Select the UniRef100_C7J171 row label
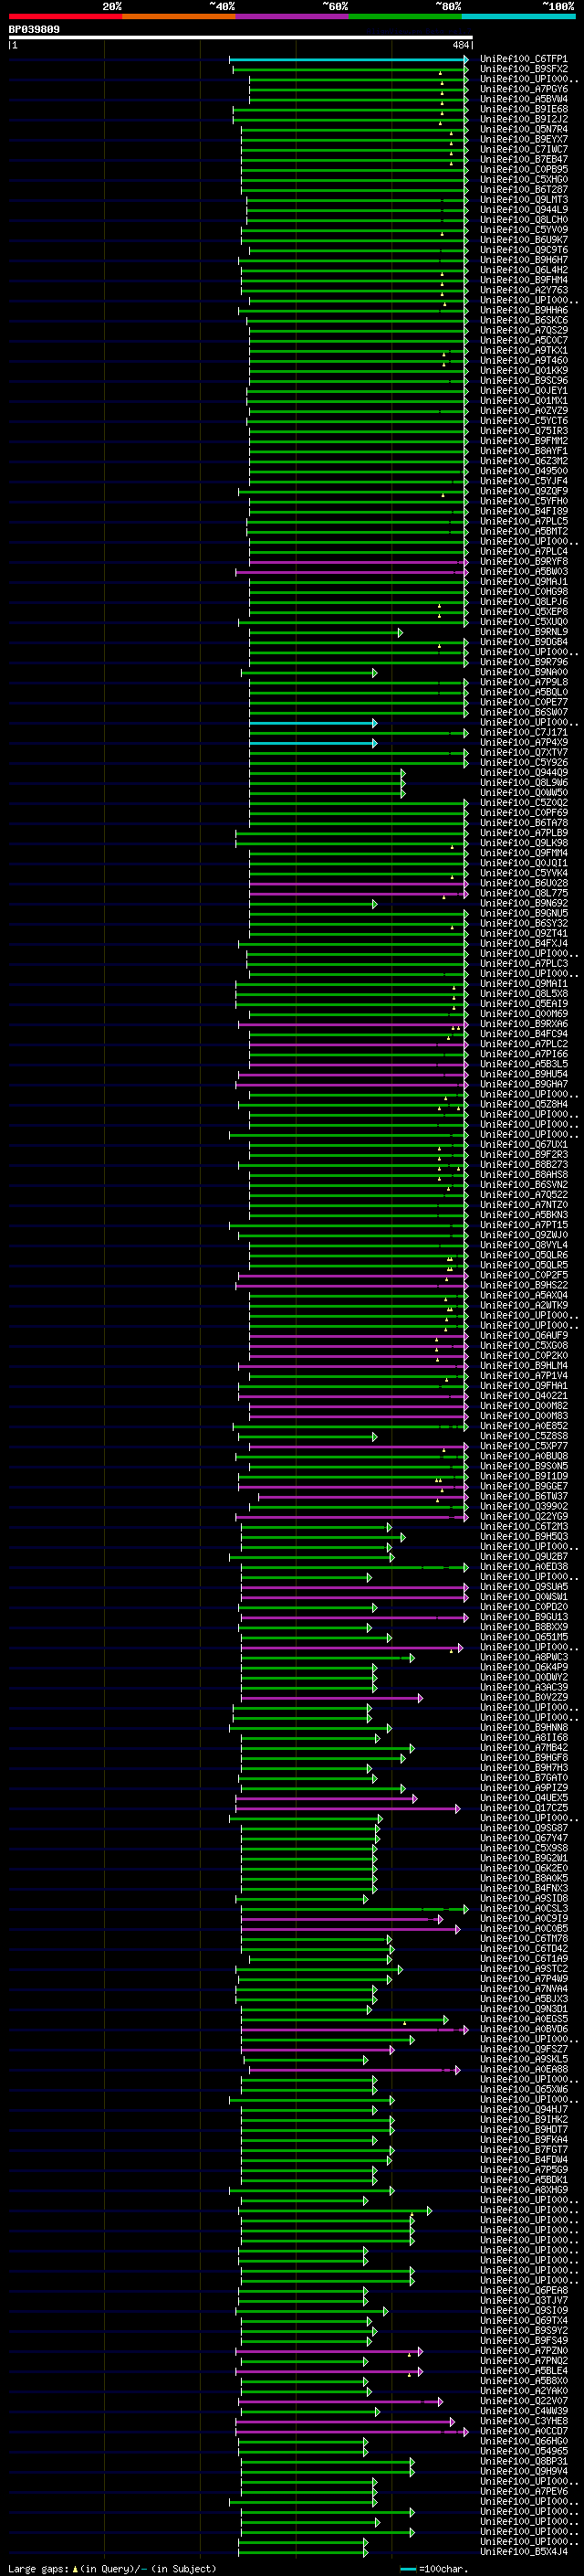 524,732
